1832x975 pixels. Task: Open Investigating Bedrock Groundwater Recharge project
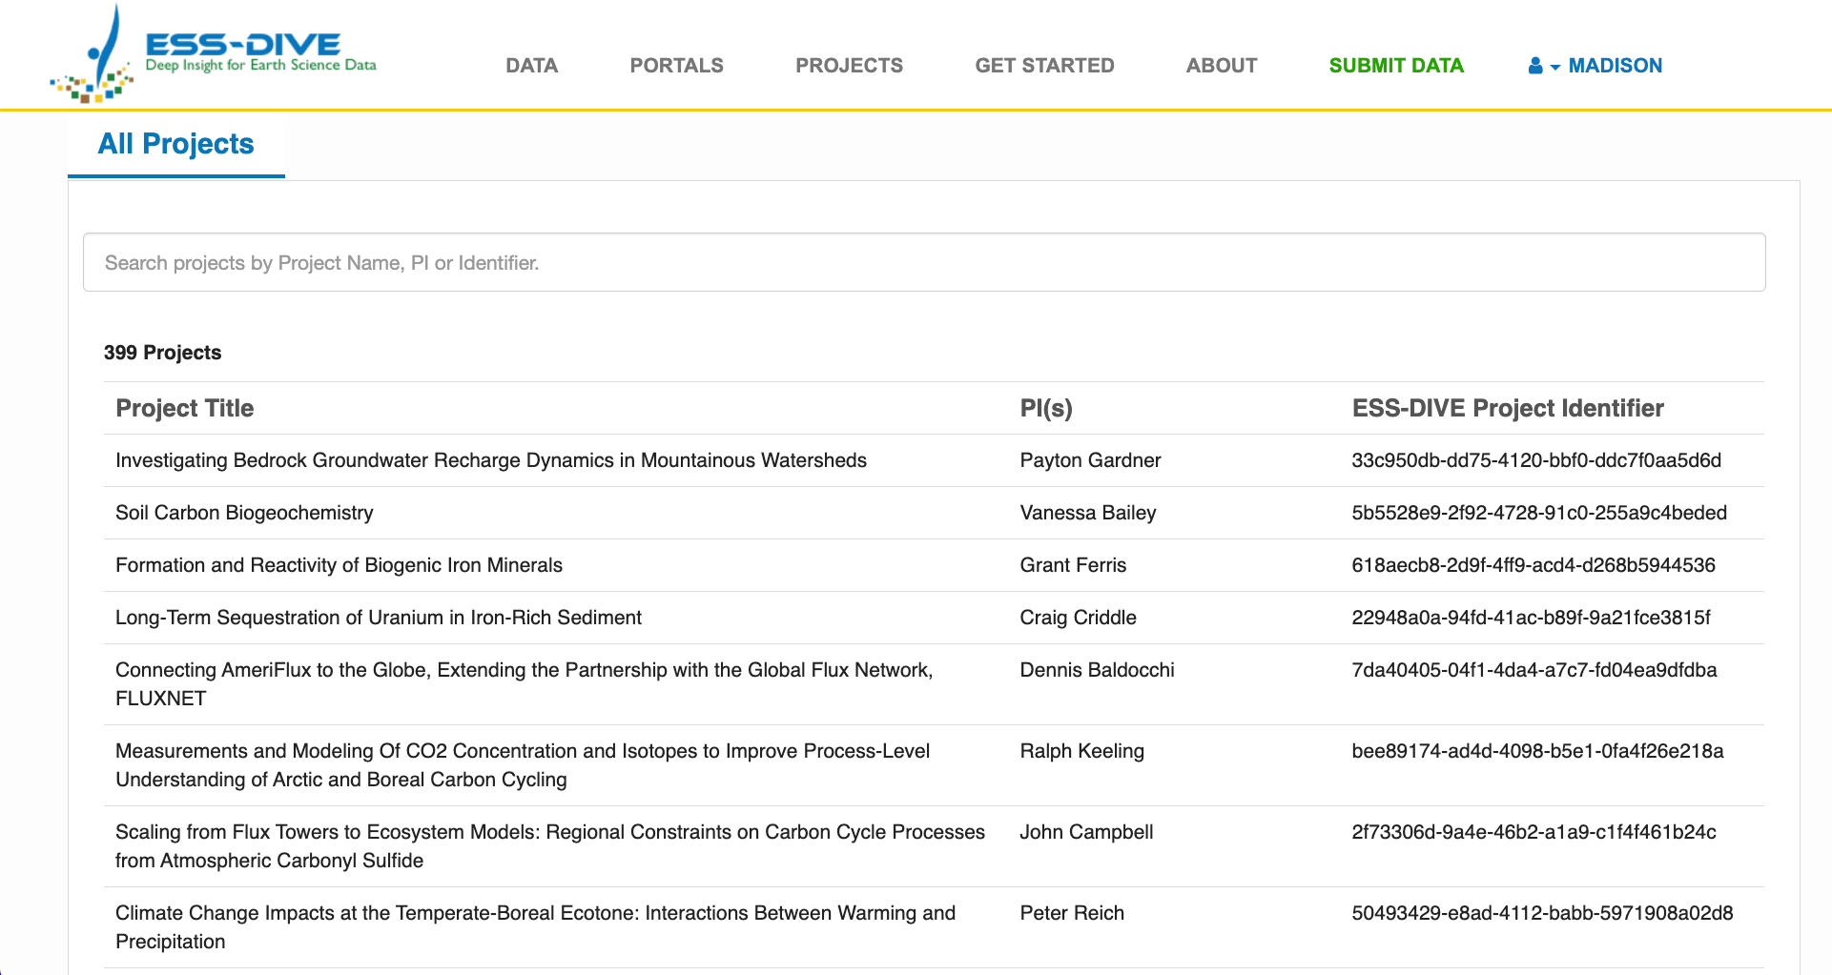pos(490,460)
